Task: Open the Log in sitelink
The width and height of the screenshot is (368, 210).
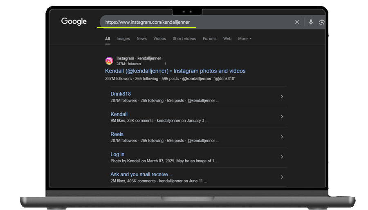Action: (117, 154)
